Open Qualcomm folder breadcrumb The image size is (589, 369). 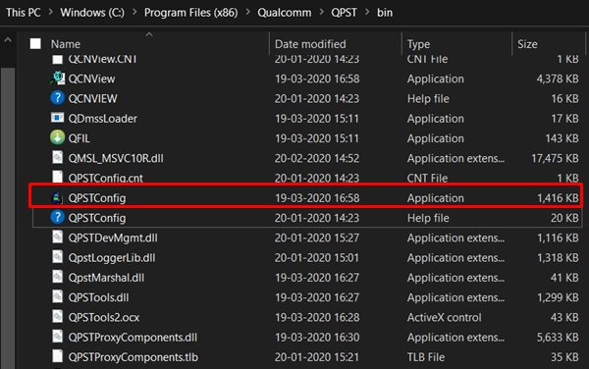(x=285, y=13)
